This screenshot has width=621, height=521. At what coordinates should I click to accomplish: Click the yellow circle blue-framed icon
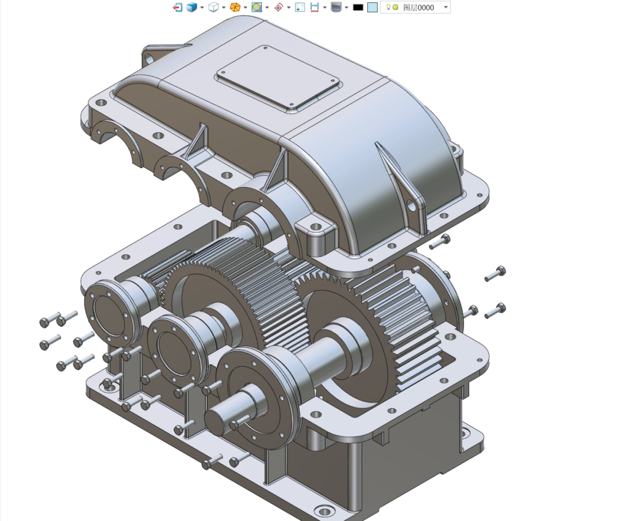point(256,7)
